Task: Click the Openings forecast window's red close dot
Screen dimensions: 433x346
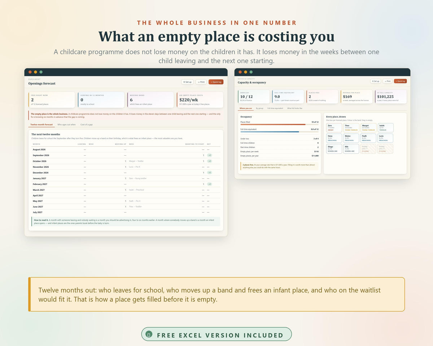Action: pos(30,72)
